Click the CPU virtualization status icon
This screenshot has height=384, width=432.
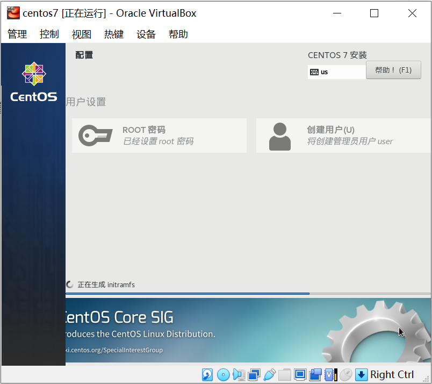point(330,375)
